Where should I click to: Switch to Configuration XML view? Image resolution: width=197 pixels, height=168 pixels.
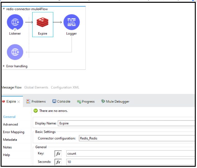65,87
